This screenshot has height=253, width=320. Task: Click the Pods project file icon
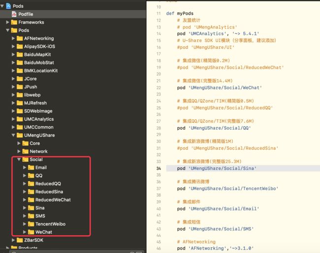pyautogui.click(x=8, y=6)
